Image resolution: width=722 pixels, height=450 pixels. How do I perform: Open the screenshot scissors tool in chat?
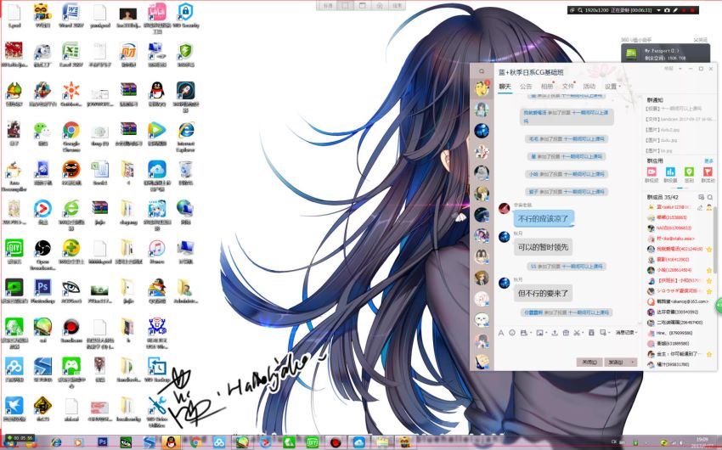click(x=577, y=333)
